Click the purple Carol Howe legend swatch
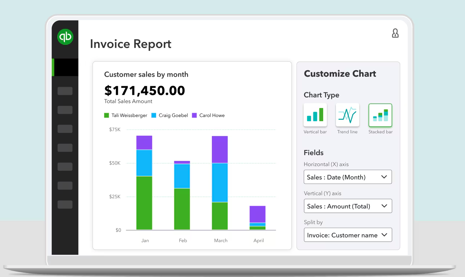Image resolution: width=465 pixels, height=277 pixels. pos(194,115)
